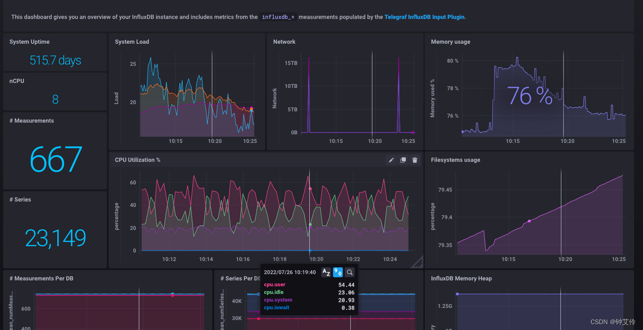This screenshot has width=643, height=330.
Task: Click the 76 % memory gauge value
Action: [x=530, y=96]
